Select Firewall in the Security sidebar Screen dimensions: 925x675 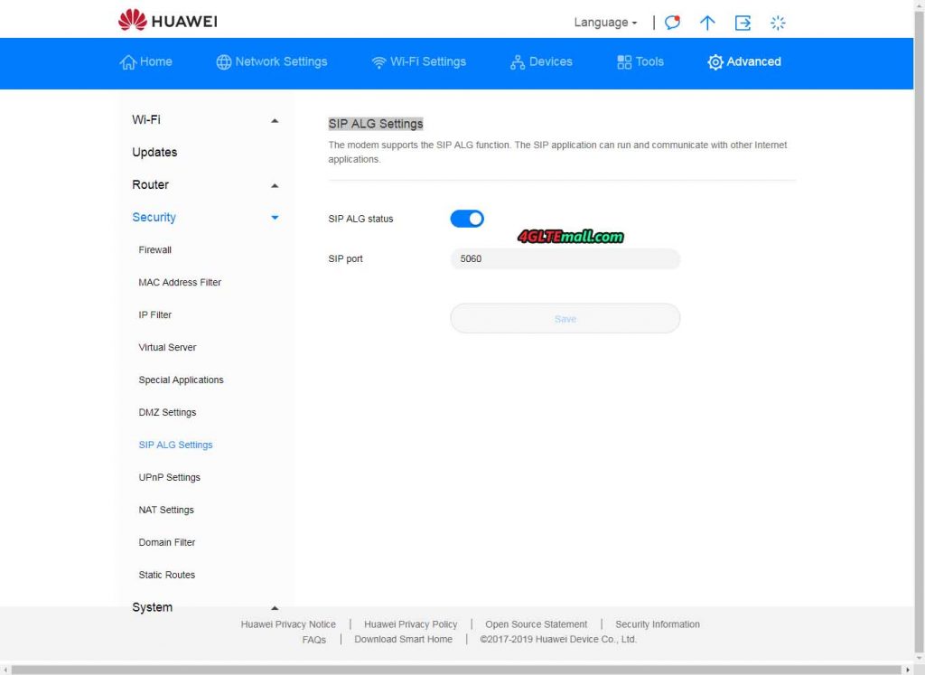tap(154, 249)
